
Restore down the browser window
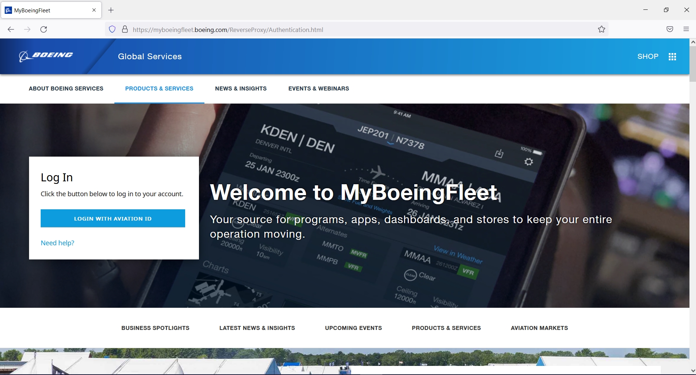(x=666, y=10)
